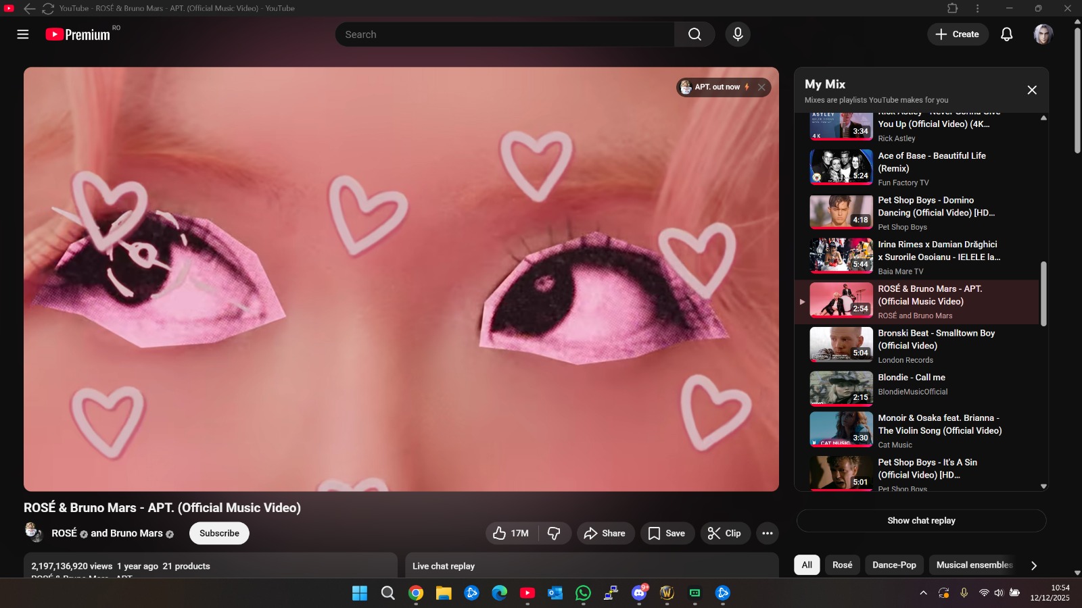Select the All filter chip

click(x=807, y=565)
